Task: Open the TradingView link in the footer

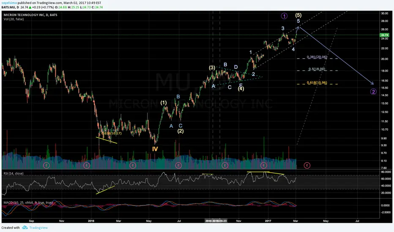Action: [x=38, y=228]
